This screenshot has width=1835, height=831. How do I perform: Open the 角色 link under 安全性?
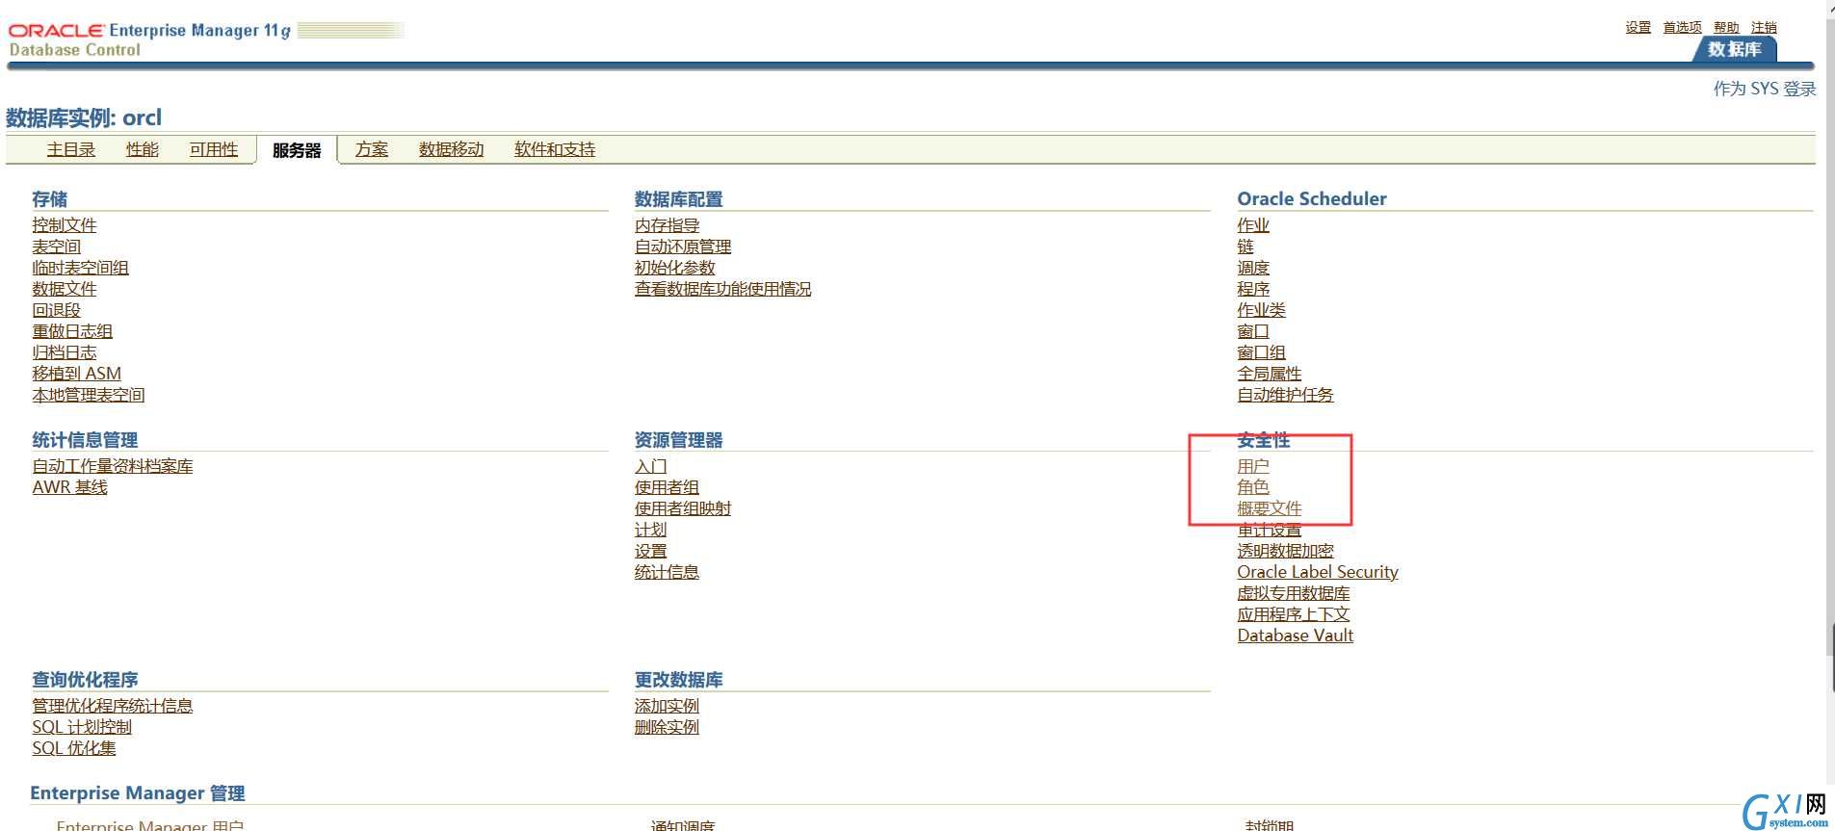(x=1253, y=486)
